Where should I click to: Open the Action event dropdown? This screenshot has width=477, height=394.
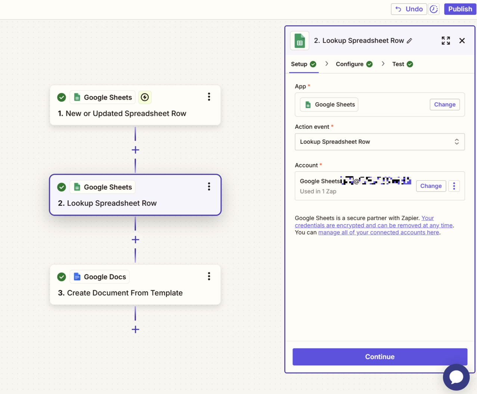pos(380,142)
